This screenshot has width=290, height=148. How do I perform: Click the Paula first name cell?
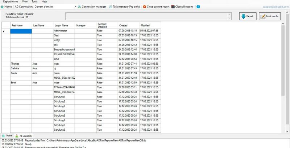tap(21, 73)
